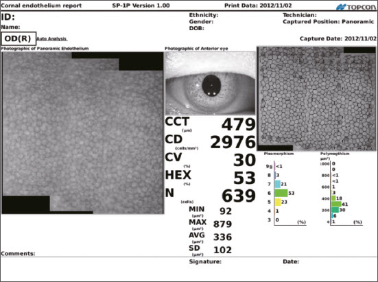Viewport: 378px width, 282px height.
Task: Click the Capture Date text
Action: pyautogui.click(x=338, y=38)
